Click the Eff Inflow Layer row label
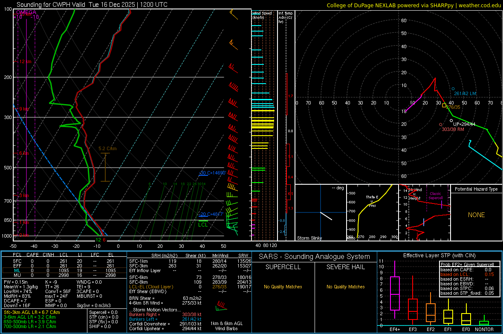The height and width of the screenshot is (334, 503). 145,270
